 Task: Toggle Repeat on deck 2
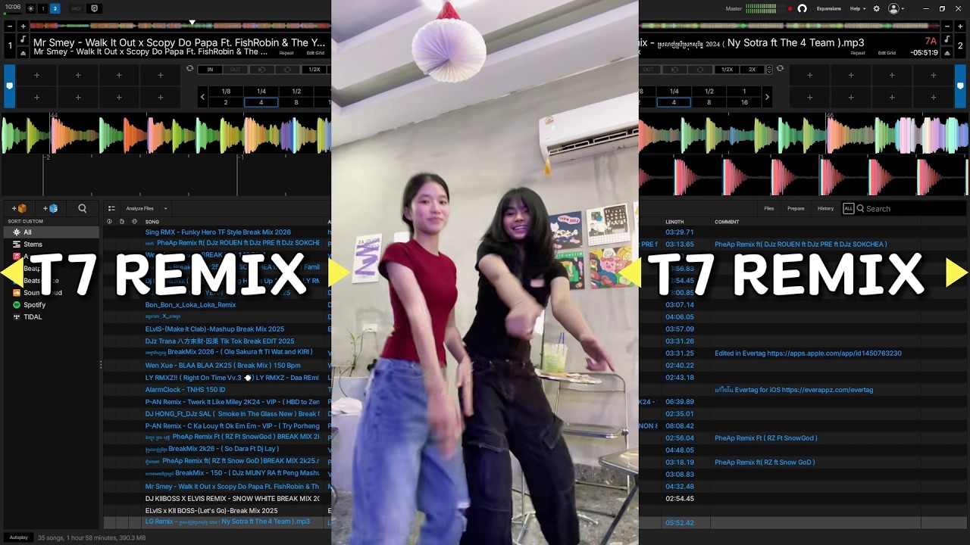(858, 53)
